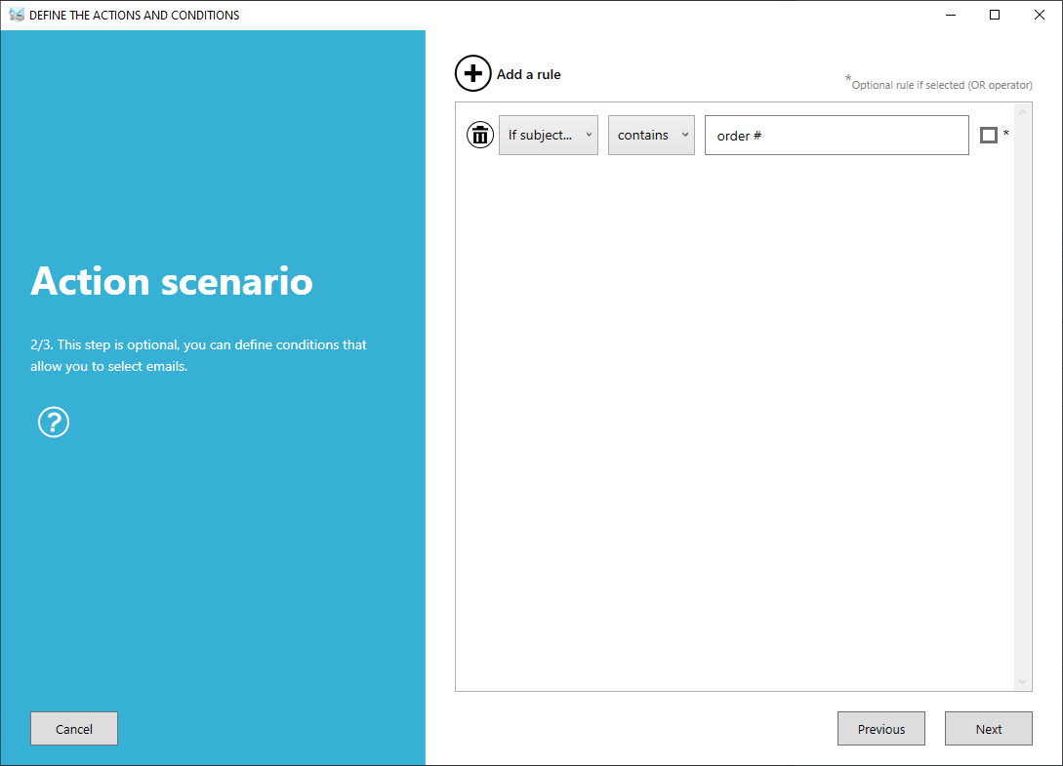1063x766 pixels.
Task: Maximize the wizard window
Action: tap(995, 15)
